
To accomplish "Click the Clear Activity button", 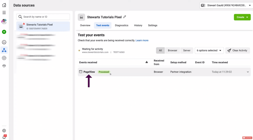I will click(x=238, y=50).
